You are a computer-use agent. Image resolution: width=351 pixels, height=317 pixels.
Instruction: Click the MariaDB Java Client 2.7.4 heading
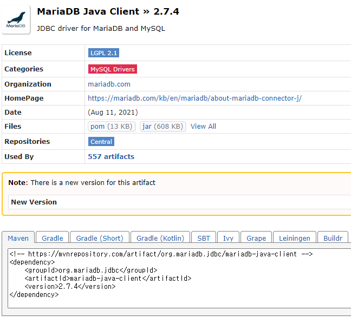coord(108,11)
